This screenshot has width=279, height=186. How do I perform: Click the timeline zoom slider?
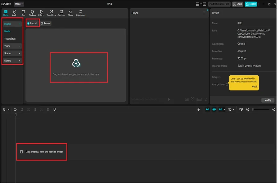pyautogui.click(x=260, y=109)
